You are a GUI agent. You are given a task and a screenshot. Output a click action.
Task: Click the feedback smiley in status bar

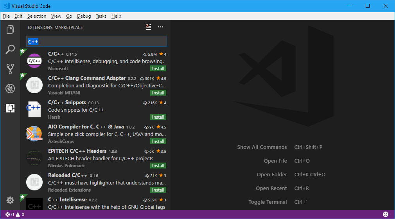pos(386,214)
